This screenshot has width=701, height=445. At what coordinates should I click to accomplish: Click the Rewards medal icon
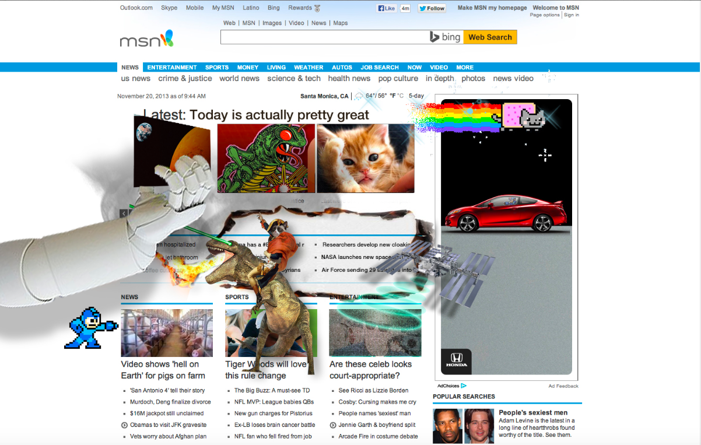317,8
